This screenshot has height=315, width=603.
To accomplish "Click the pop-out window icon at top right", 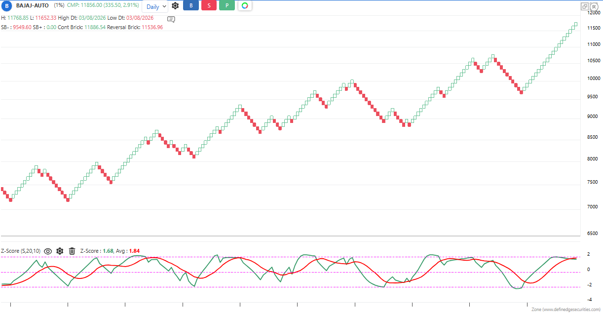I will [x=585, y=6].
